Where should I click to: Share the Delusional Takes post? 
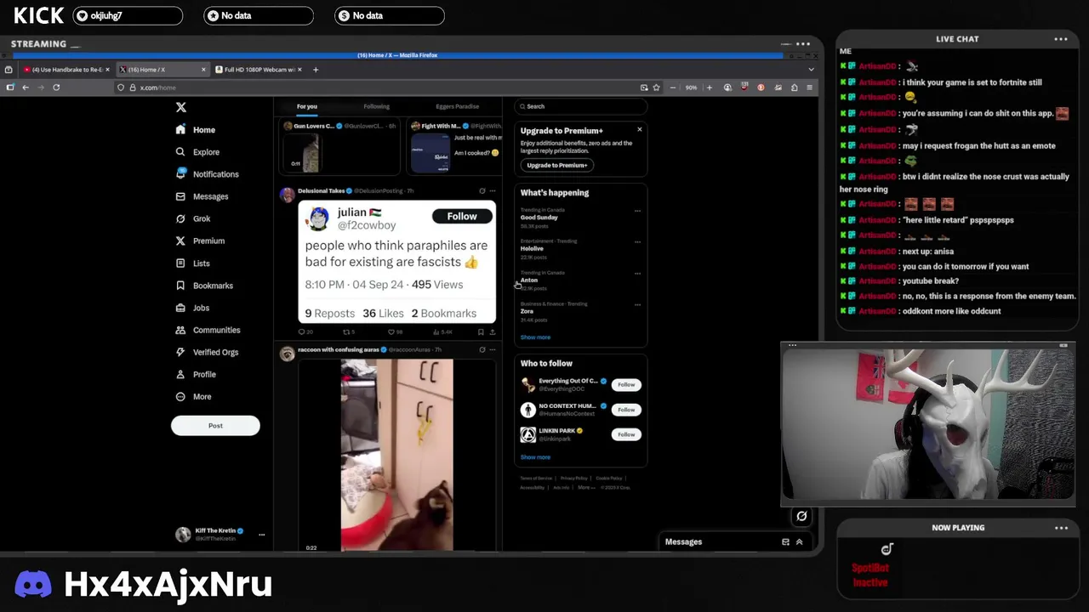tap(492, 332)
